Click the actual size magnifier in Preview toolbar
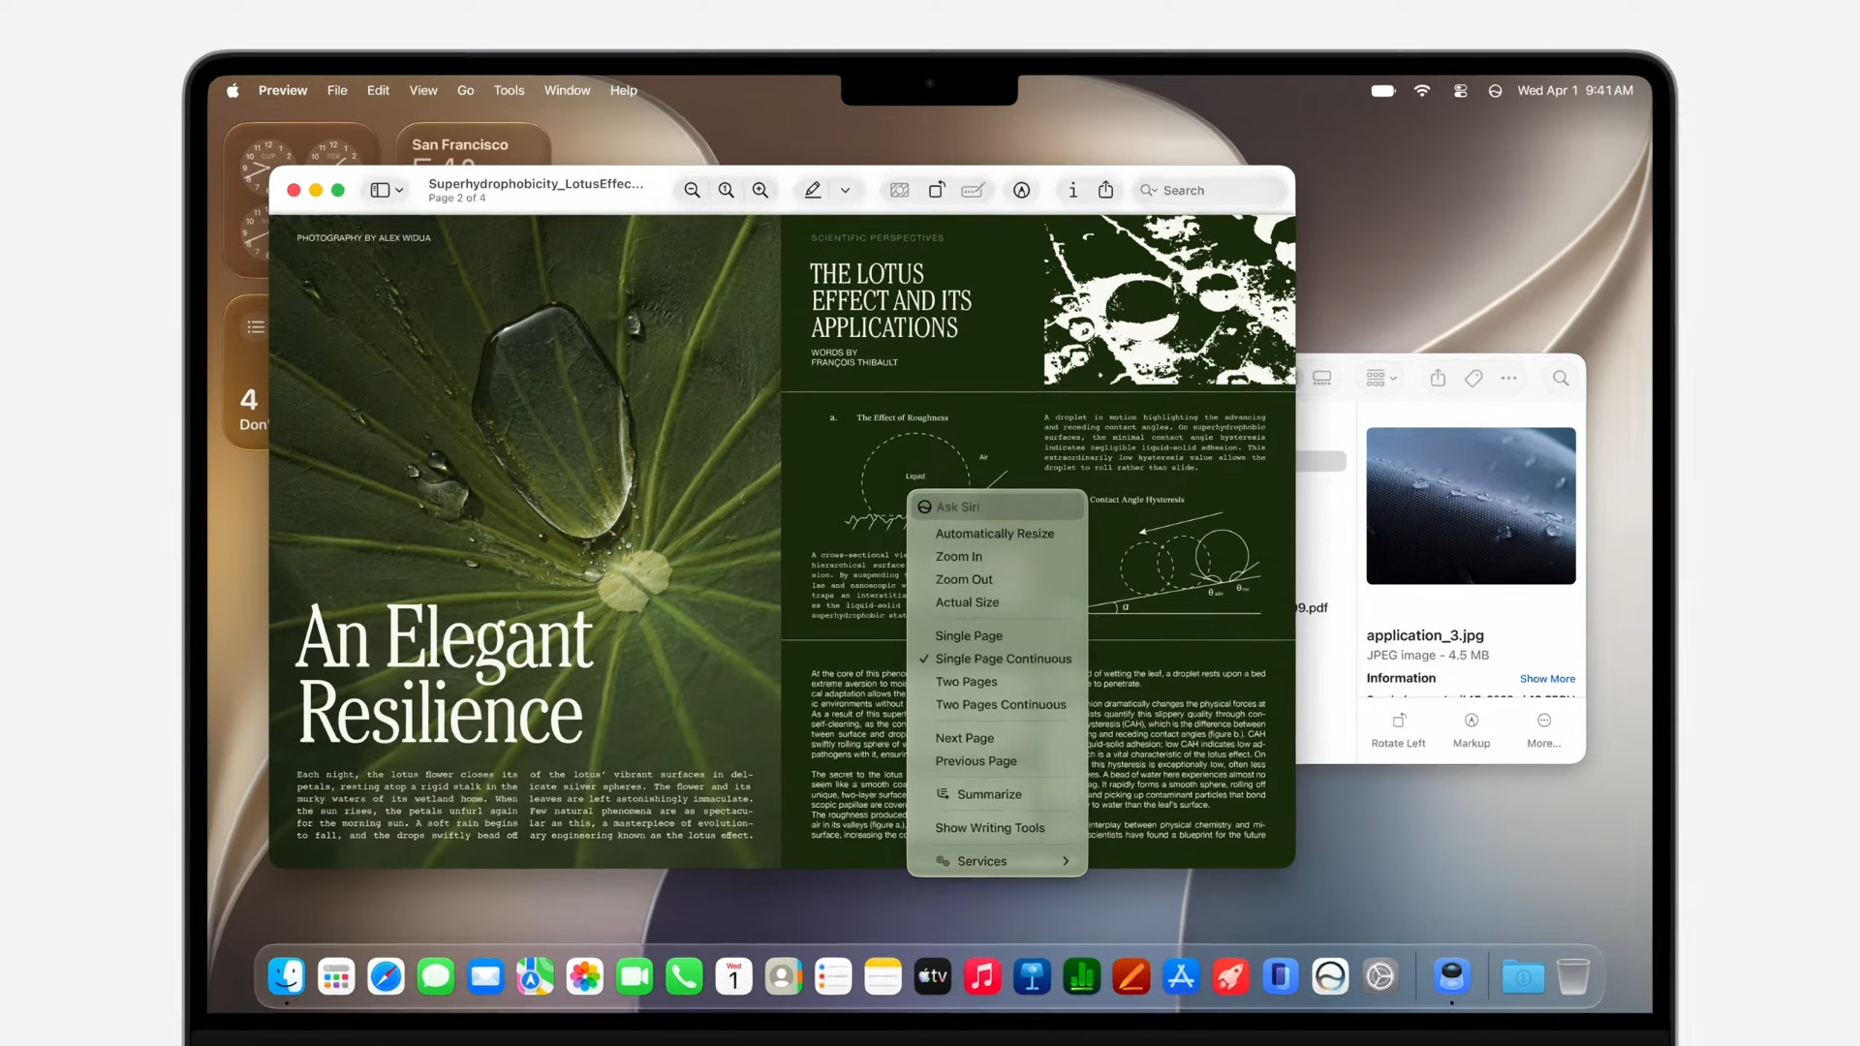Image resolution: width=1860 pixels, height=1046 pixels. (727, 191)
